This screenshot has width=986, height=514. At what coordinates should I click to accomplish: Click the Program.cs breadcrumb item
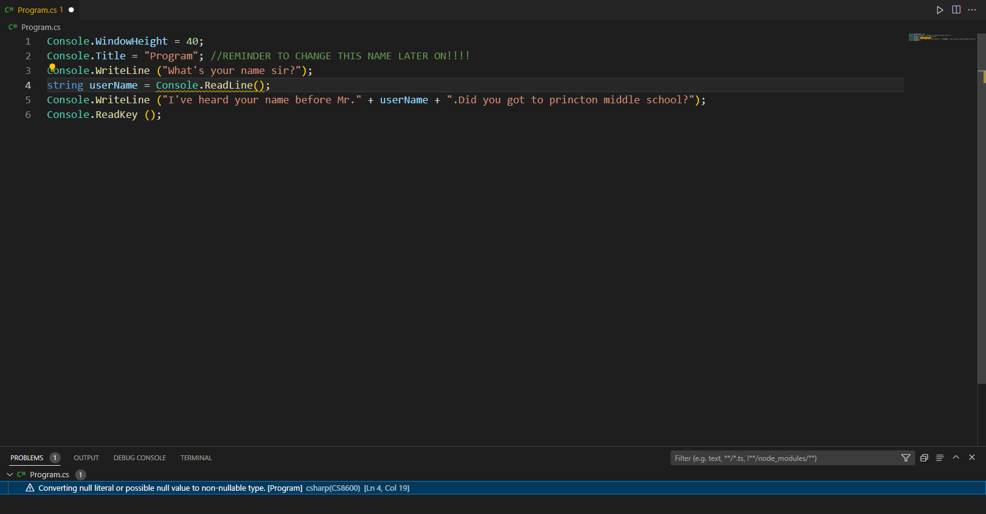pos(40,27)
